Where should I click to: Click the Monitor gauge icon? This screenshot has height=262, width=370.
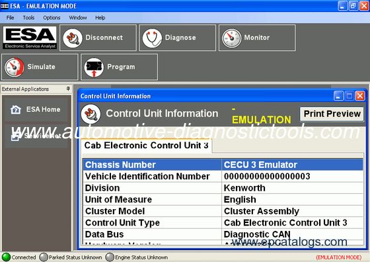point(232,38)
